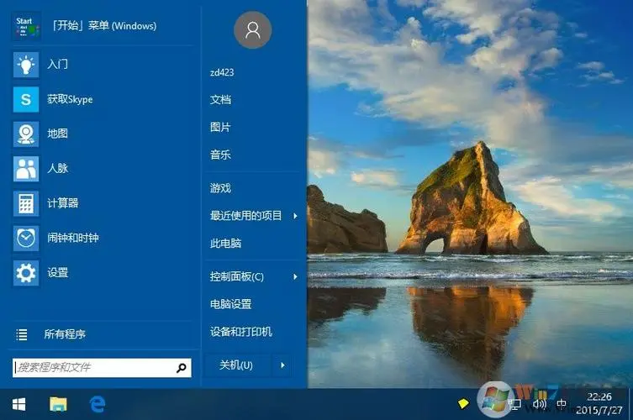Expand the 控制面板(C) submenu arrow

[295, 277]
